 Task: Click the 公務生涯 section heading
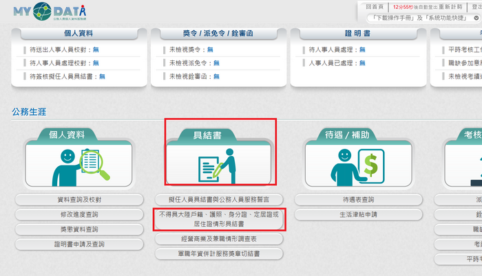pos(29,112)
